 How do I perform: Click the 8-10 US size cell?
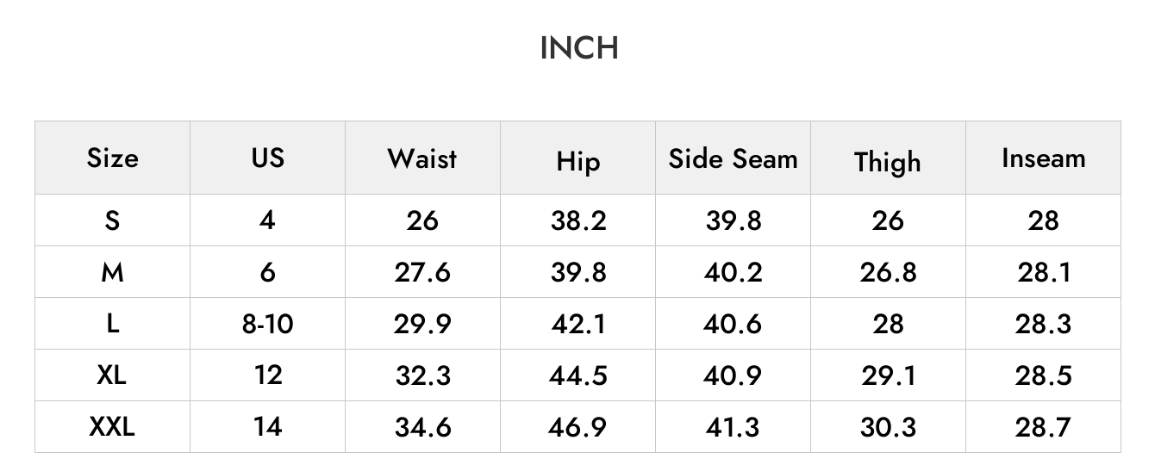pos(268,324)
